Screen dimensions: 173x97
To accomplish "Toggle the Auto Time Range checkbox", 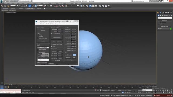I will (52, 34).
